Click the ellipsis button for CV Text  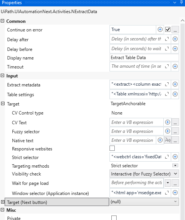tap(175, 122)
